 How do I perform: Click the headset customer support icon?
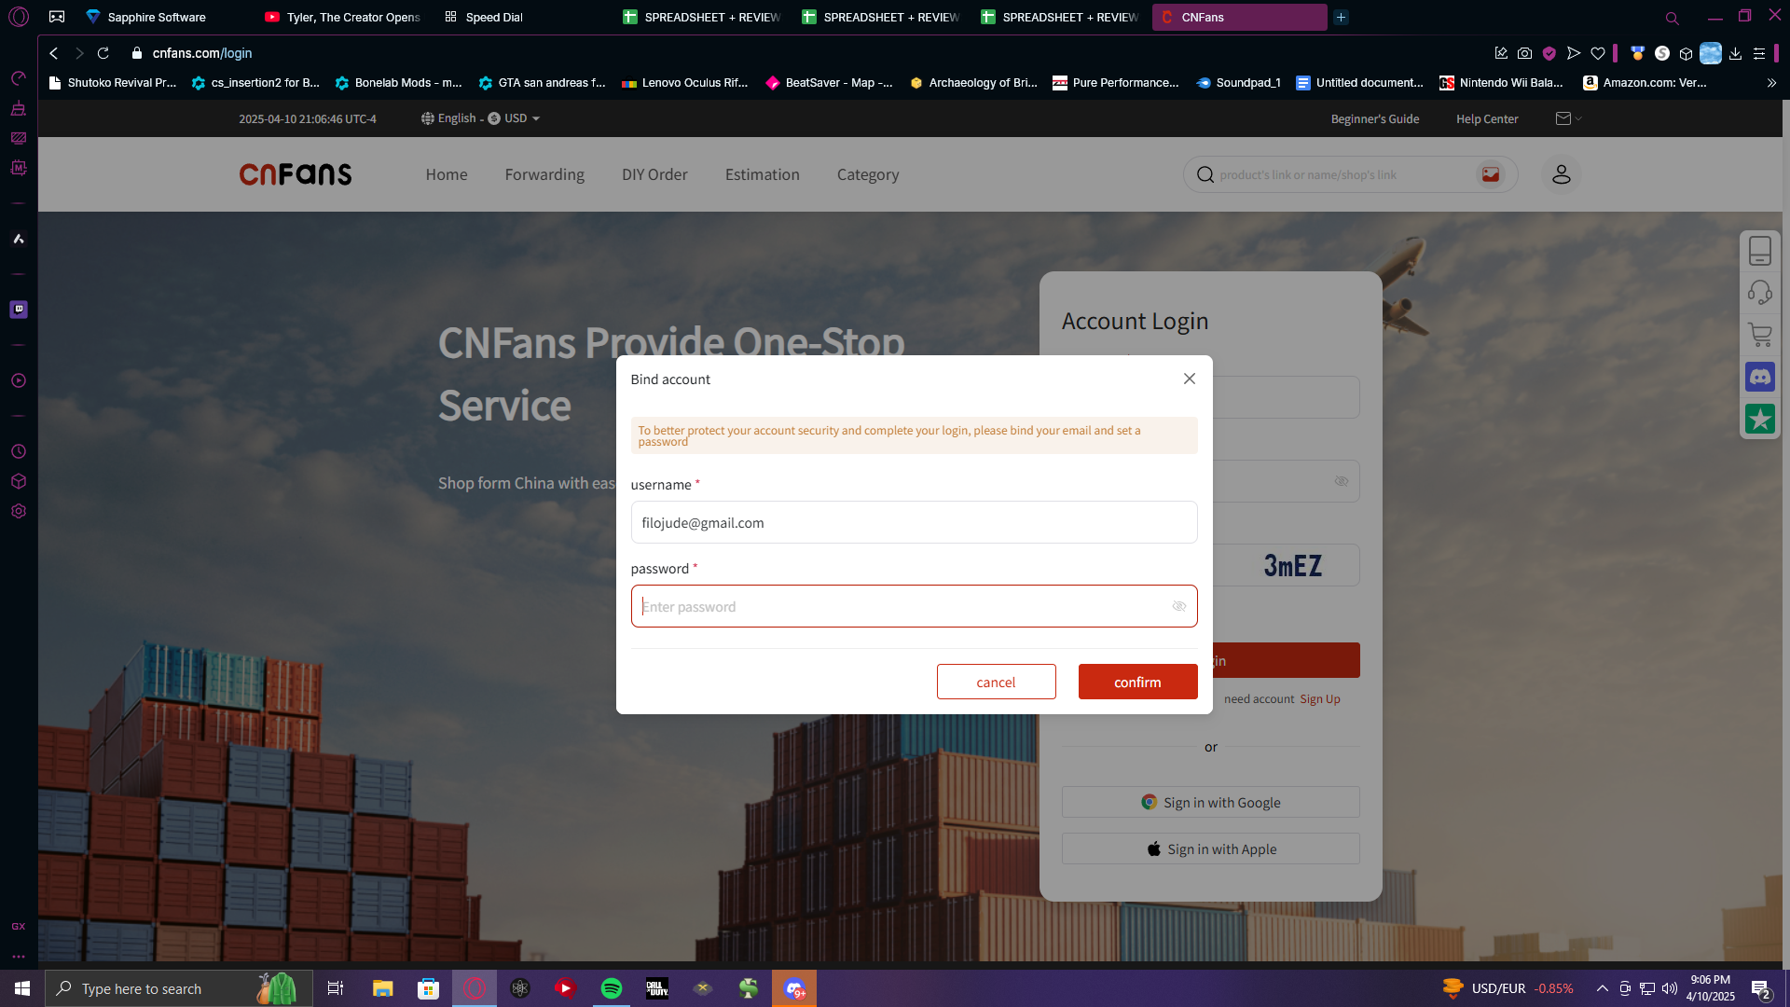coord(1759,293)
